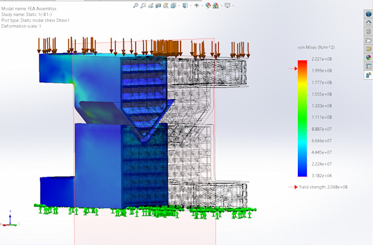Click the legend value 4.445e+07
This screenshot has width=373, height=245.
321,152
